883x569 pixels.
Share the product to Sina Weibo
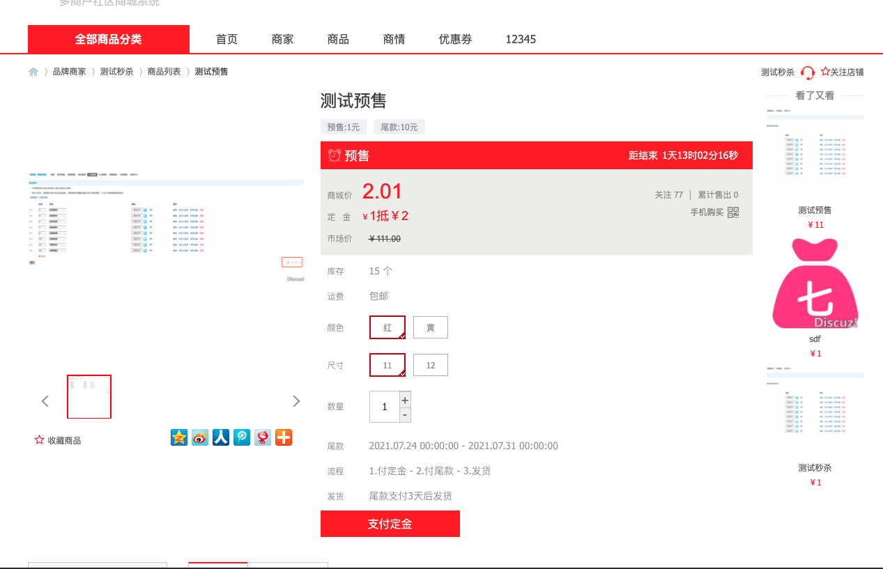(200, 437)
